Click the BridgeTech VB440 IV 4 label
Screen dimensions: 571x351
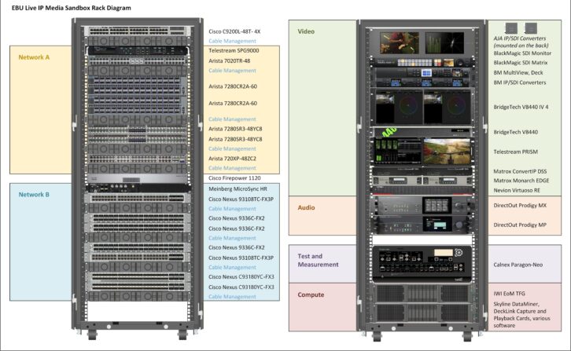coord(521,104)
